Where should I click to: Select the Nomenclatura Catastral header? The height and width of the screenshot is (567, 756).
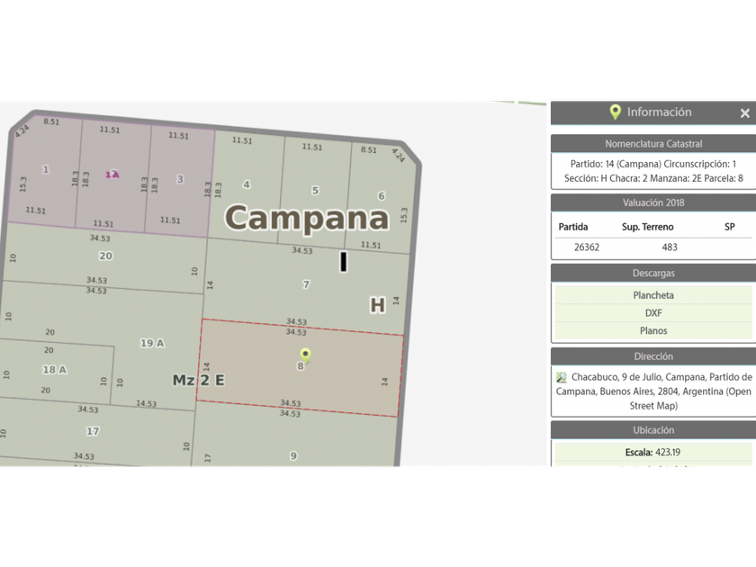[653, 144]
